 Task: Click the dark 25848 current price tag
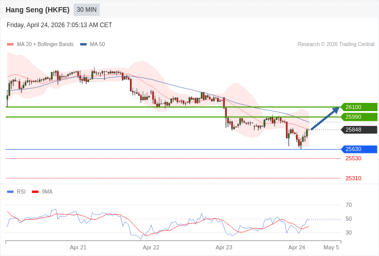(359, 130)
